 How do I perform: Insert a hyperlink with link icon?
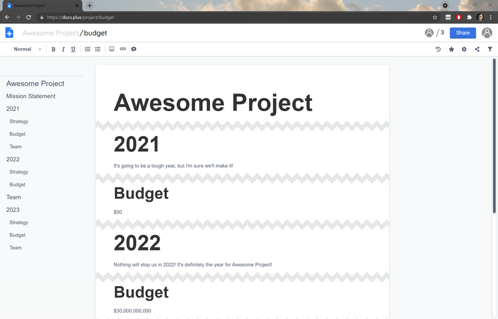tap(123, 49)
